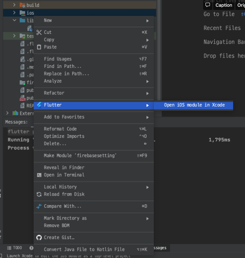The height and width of the screenshot is (258, 245).
Task: Select Open iOS module in Xcode
Action: 194,105
